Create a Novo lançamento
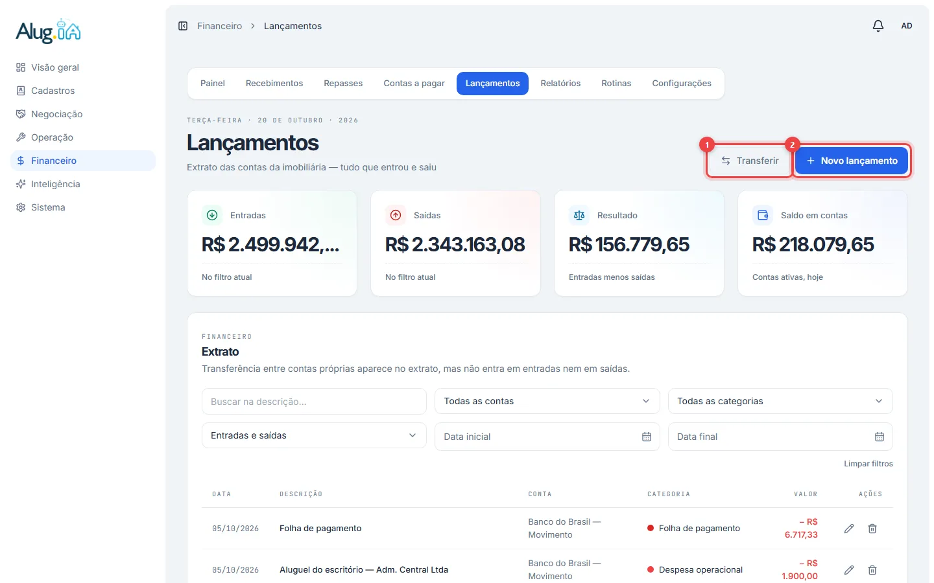 [852, 161]
